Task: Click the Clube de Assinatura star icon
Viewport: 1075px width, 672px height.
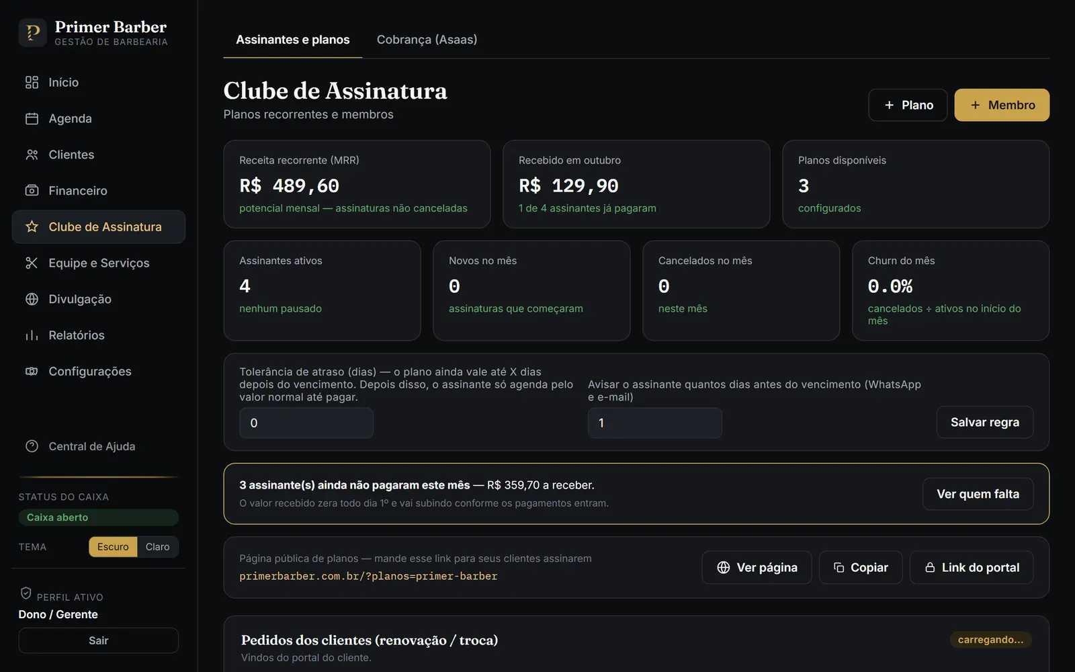Action: [32, 227]
